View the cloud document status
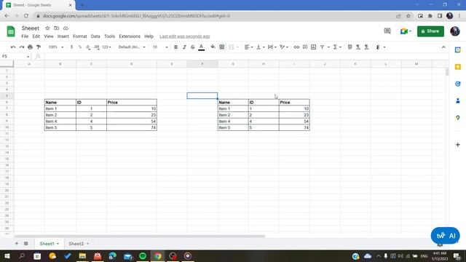 (x=66, y=28)
